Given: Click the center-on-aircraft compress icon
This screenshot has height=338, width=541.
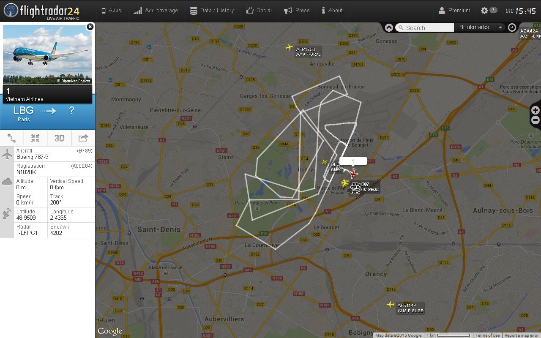Looking at the screenshot, I should (36, 138).
